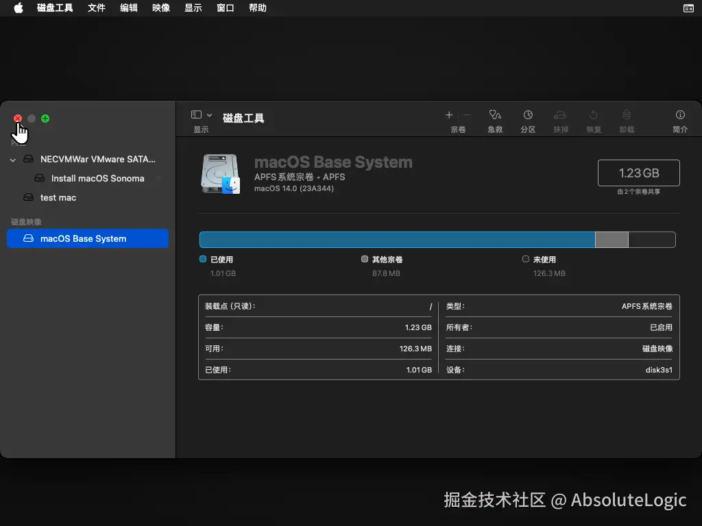Image resolution: width=702 pixels, height=526 pixels.
Task: Open the 映像 menu
Action: (160, 8)
